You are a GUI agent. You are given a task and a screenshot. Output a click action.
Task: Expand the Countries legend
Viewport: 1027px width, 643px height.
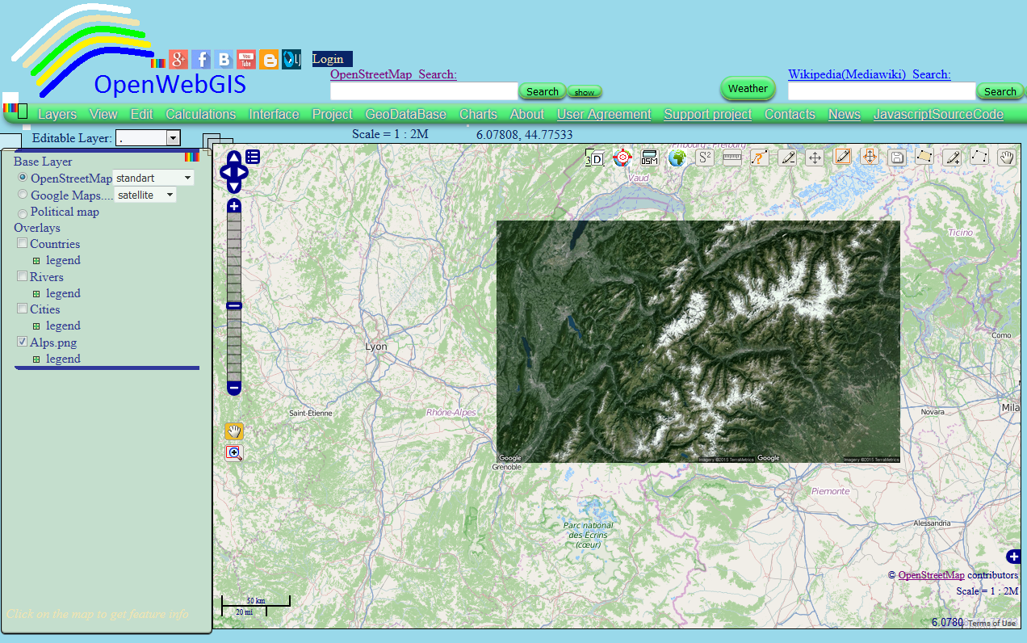coord(36,261)
